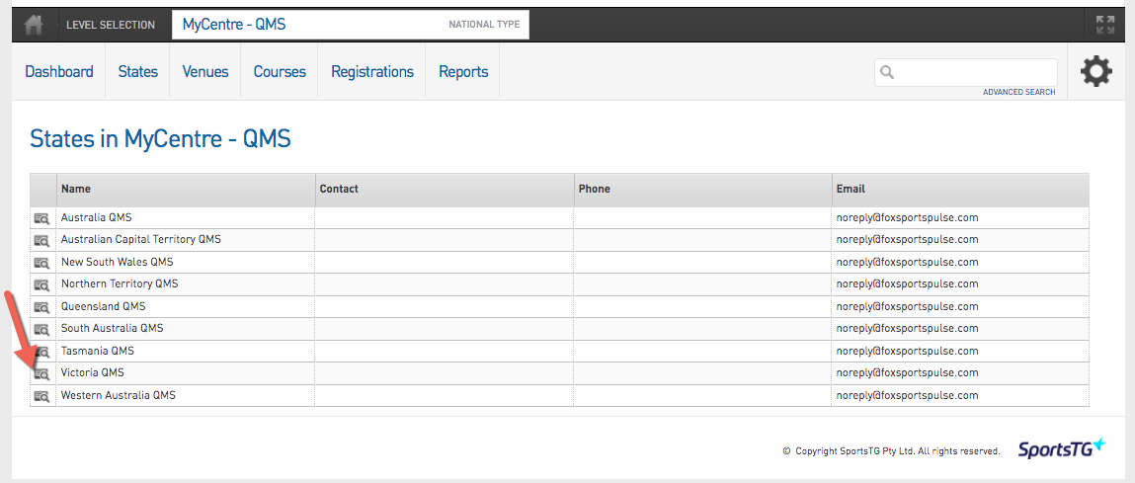Focus the search input field
The height and width of the screenshot is (483, 1135).
[966, 72]
